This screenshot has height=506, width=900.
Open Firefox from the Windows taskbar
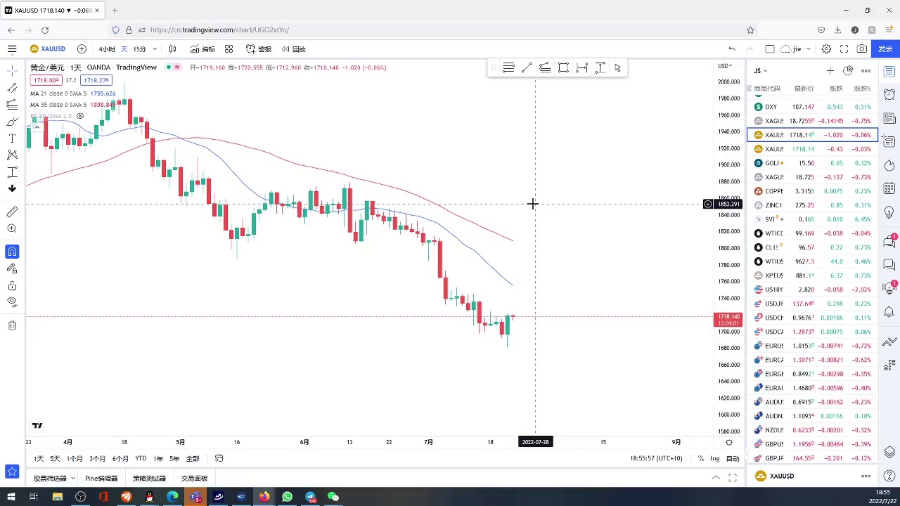tap(264, 497)
